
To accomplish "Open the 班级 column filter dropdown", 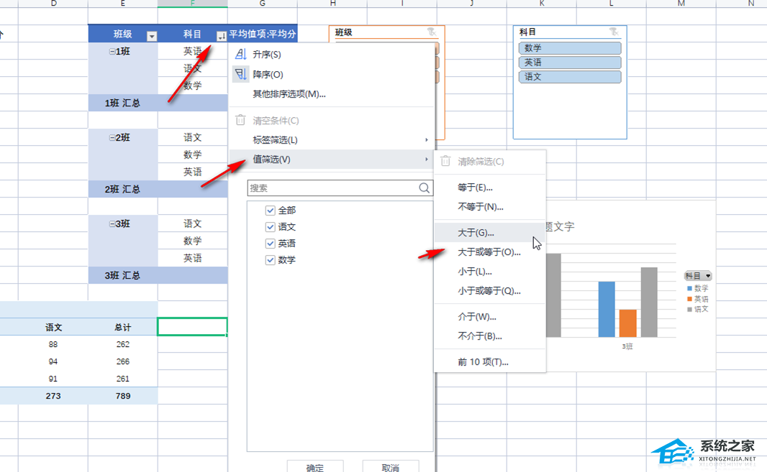I will point(151,35).
